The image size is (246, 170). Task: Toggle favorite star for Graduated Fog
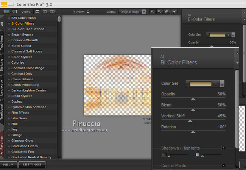[x=9, y=151]
